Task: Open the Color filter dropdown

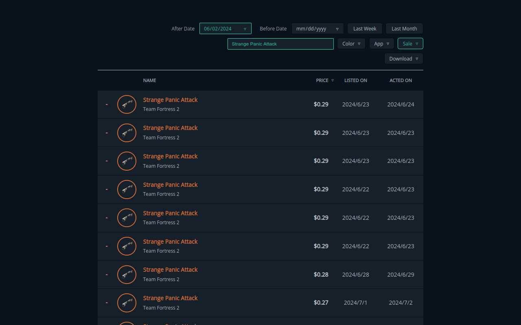Action: (x=351, y=43)
